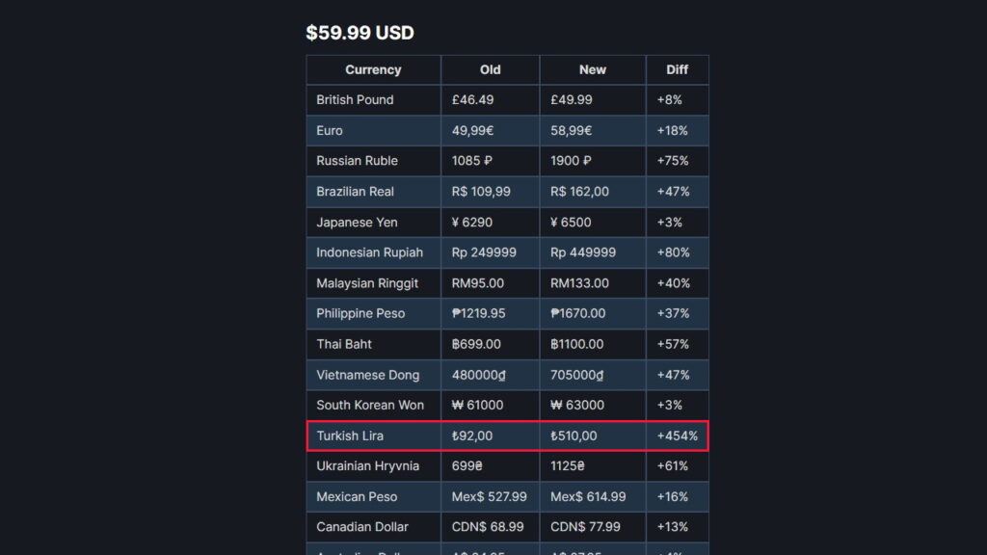Click the Old column header
The width and height of the screenshot is (987, 555).
[491, 69]
